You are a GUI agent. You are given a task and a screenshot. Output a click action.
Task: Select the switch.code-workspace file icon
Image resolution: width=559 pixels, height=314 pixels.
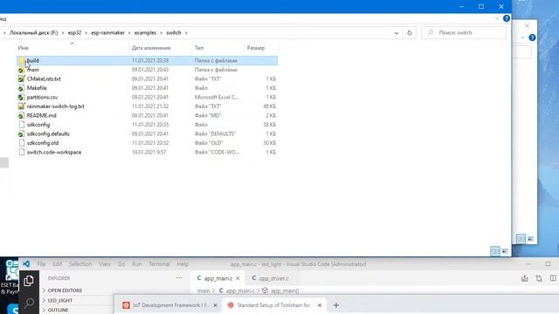[21, 152]
